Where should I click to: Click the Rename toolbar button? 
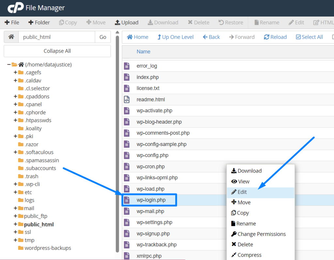pyautogui.click(x=267, y=22)
